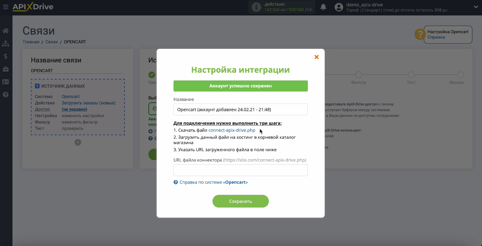Click the проверить test link
Viewport: 482px width, 246px height.
pyautogui.click(x=72, y=129)
